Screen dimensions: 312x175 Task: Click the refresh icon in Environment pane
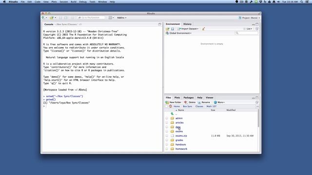pos(257,29)
